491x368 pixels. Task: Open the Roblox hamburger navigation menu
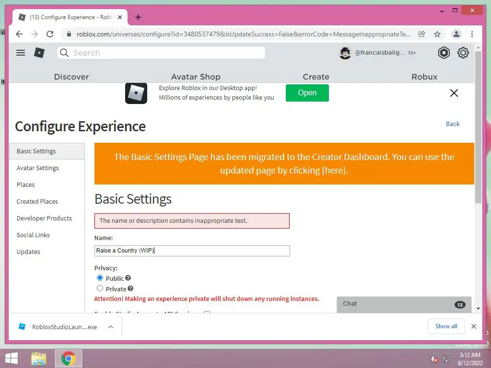click(x=21, y=53)
